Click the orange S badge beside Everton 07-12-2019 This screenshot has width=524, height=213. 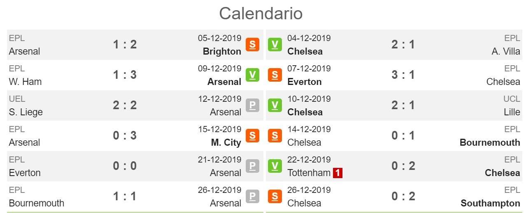[275, 75]
